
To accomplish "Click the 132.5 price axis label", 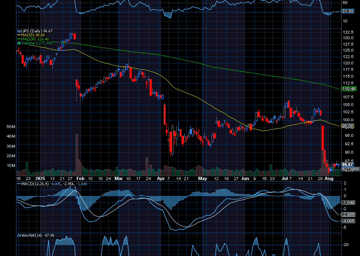I will click(x=348, y=32).
